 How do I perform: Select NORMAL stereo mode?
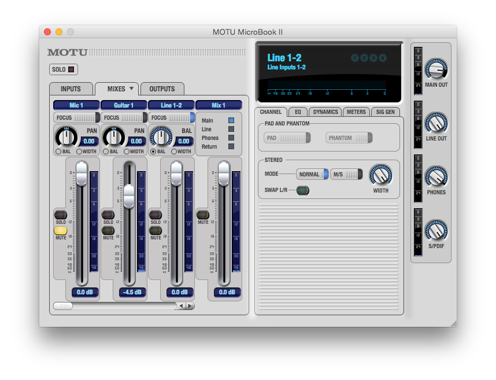pyautogui.click(x=312, y=174)
